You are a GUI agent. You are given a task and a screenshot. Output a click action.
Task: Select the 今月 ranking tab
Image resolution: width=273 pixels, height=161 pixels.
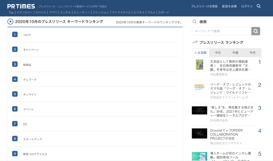pyautogui.click(x=252, y=53)
